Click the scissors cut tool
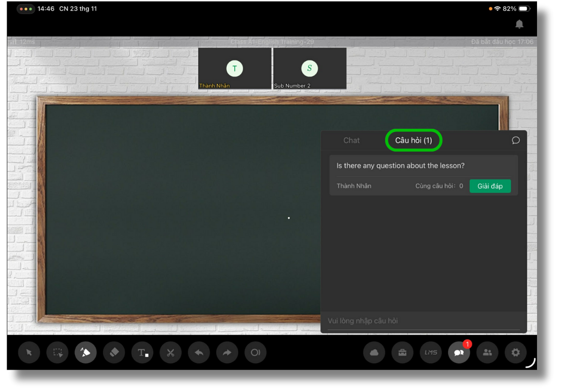 pos(171,353)
